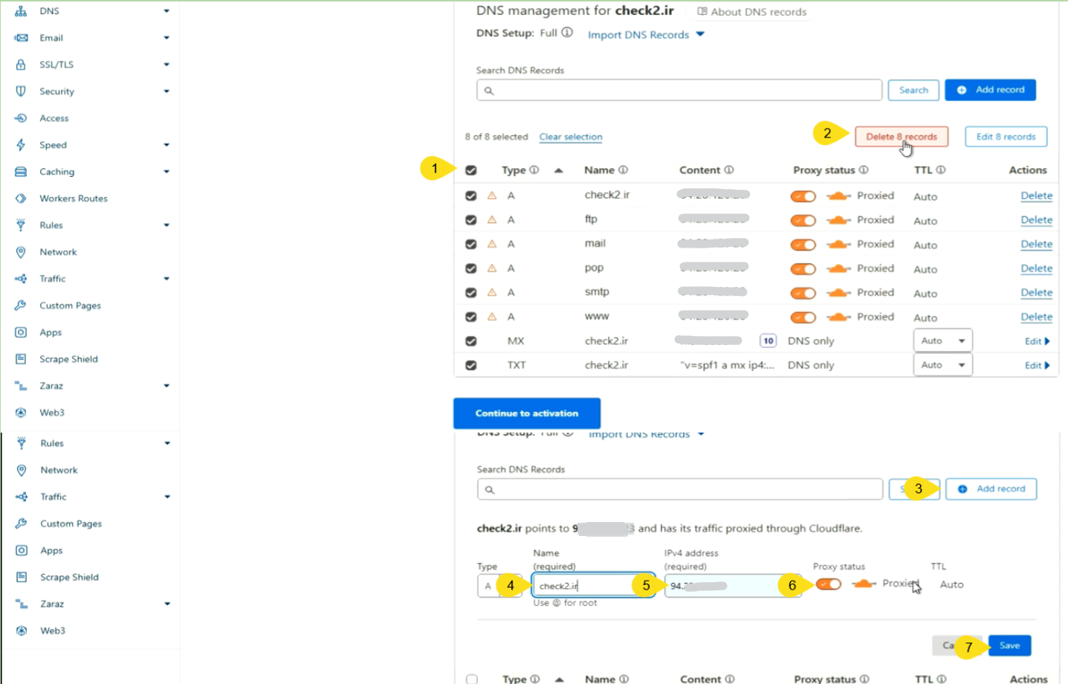Click the info icon beside Content column header

click(729, 170)
